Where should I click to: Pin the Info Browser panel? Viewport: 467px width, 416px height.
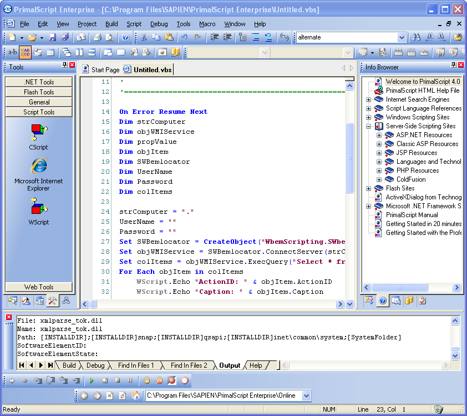(454, 65)
